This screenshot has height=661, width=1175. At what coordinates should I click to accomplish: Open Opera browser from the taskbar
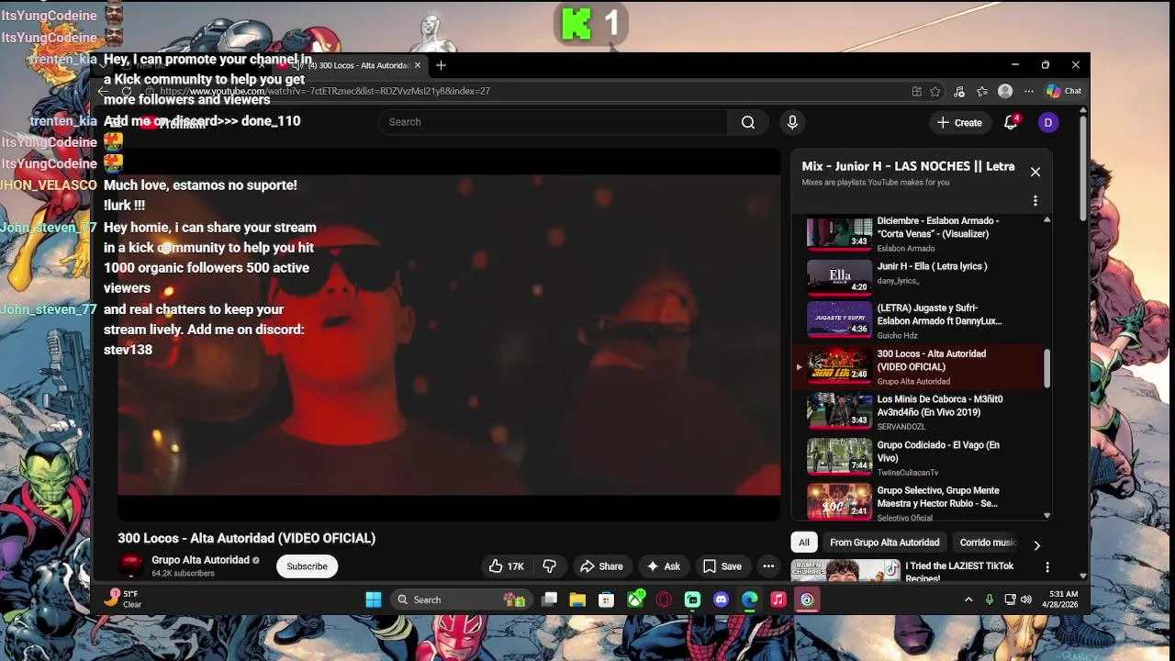pyautogui.click(x=664, y=599)
